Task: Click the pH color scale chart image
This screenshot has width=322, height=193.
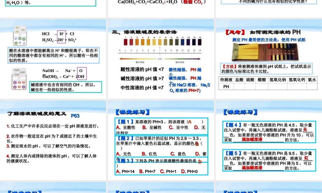Action: coord(160,50)
